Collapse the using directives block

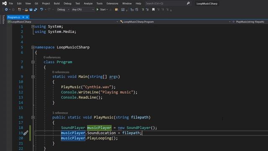pos(33,26)
